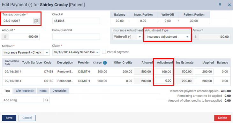Switch to the Deductibles tab

(x=59, y=91)
